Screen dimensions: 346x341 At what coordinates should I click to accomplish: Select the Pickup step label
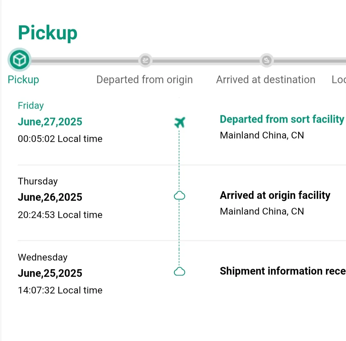(x=23, y=80)
